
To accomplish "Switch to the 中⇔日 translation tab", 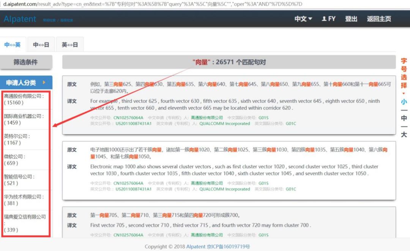I will (41, 44).
